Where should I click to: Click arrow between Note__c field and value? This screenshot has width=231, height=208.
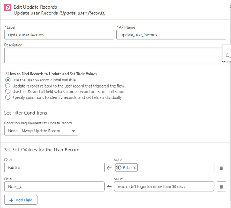(x=109, y=186)
